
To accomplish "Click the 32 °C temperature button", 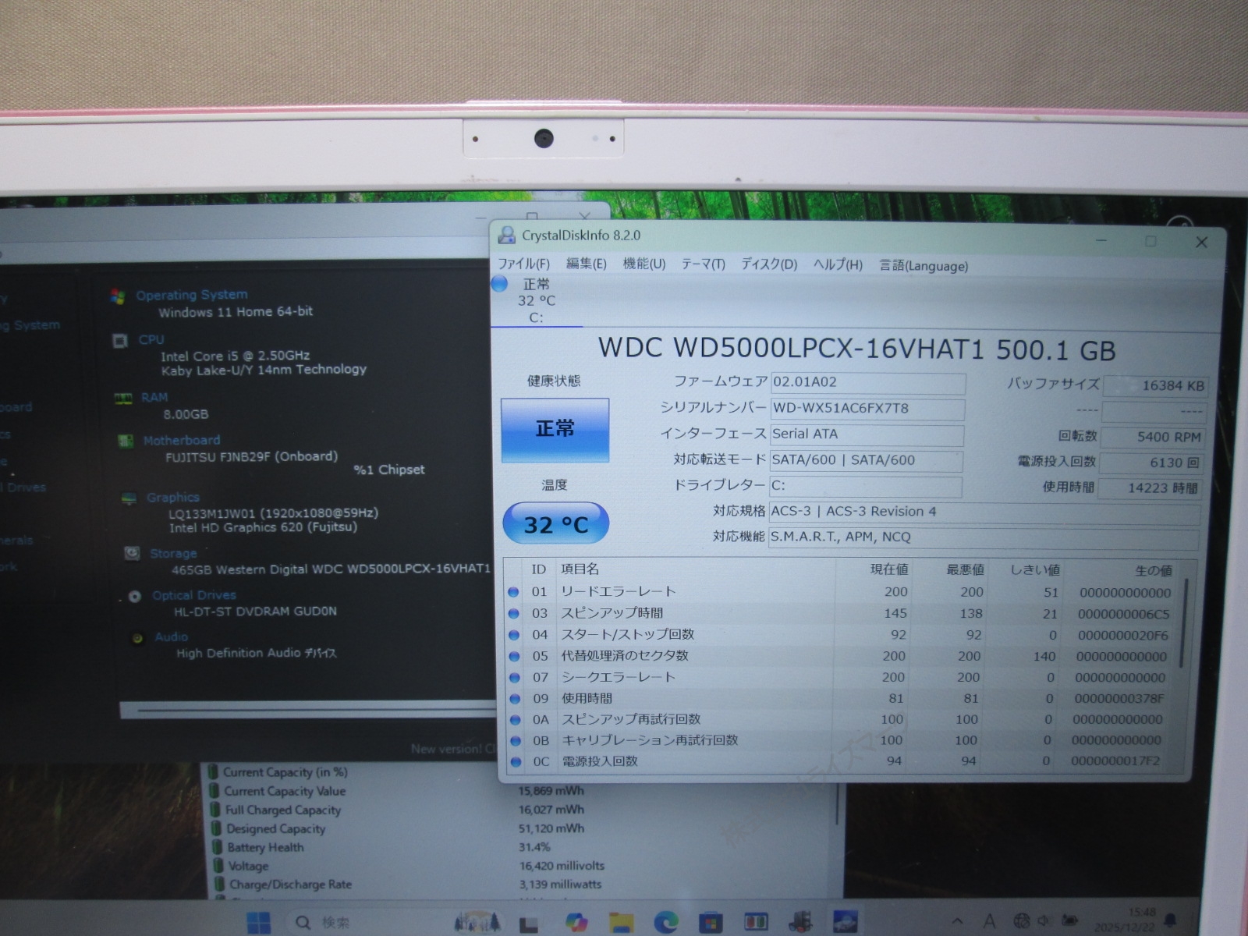I will [555, 524].
